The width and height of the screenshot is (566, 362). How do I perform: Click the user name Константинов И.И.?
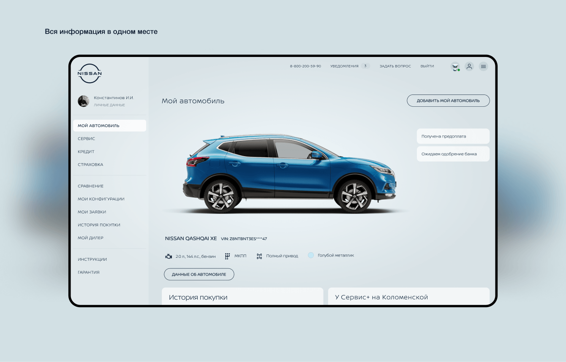(x=114, y=98)
